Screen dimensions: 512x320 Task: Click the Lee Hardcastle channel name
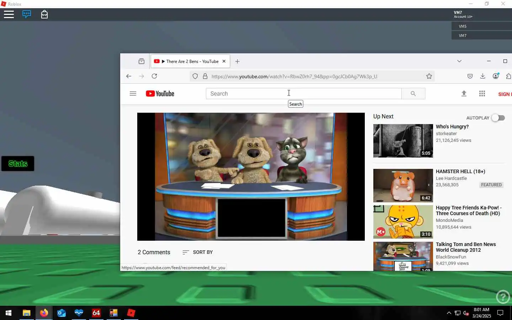[x=451, y=178]
